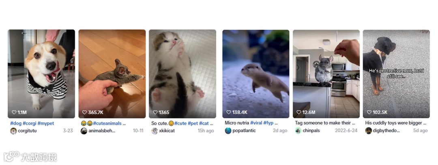The width and height of the screenshot is (438, 165).
Task: Open the #viral hashtag link
Action: click(x=256, y=123)
